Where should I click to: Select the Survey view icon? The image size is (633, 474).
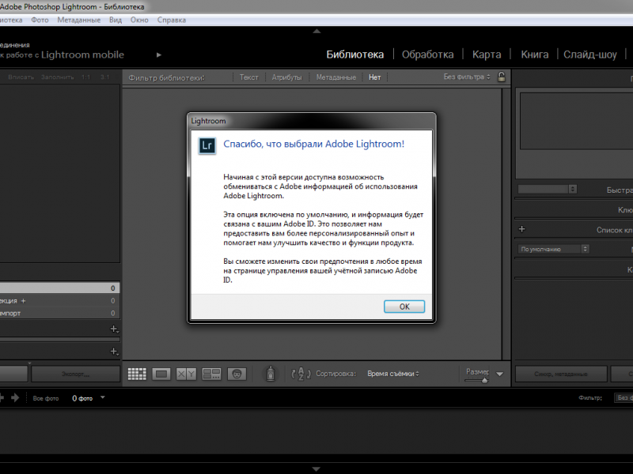(211, 374)
